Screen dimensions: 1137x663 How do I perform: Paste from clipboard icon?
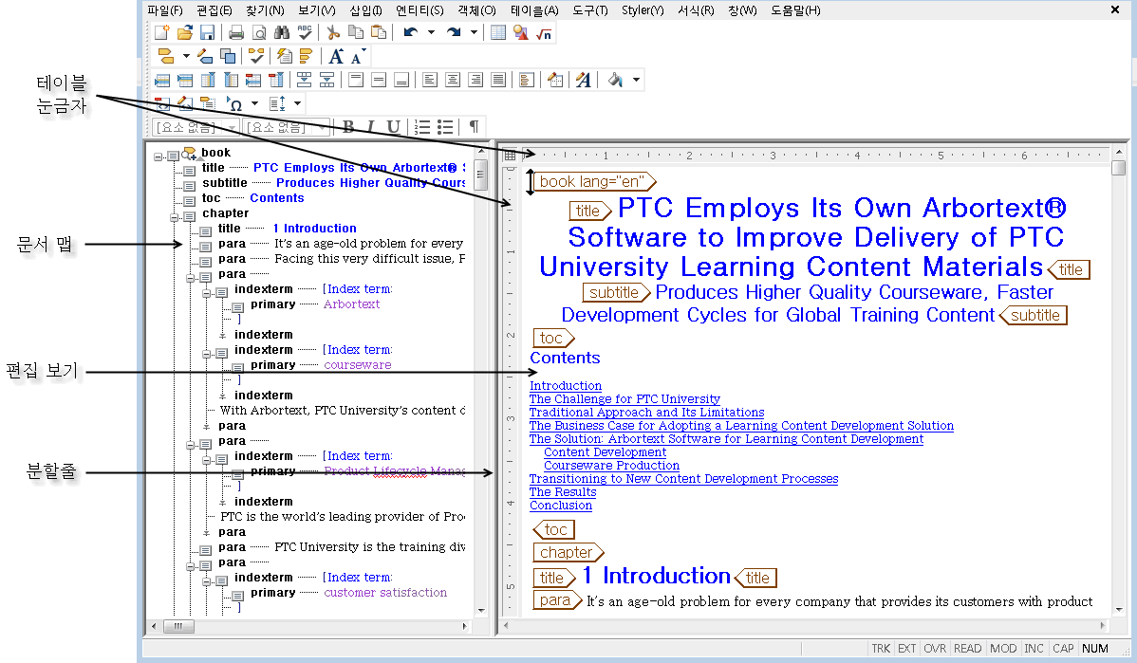(379, 32)
